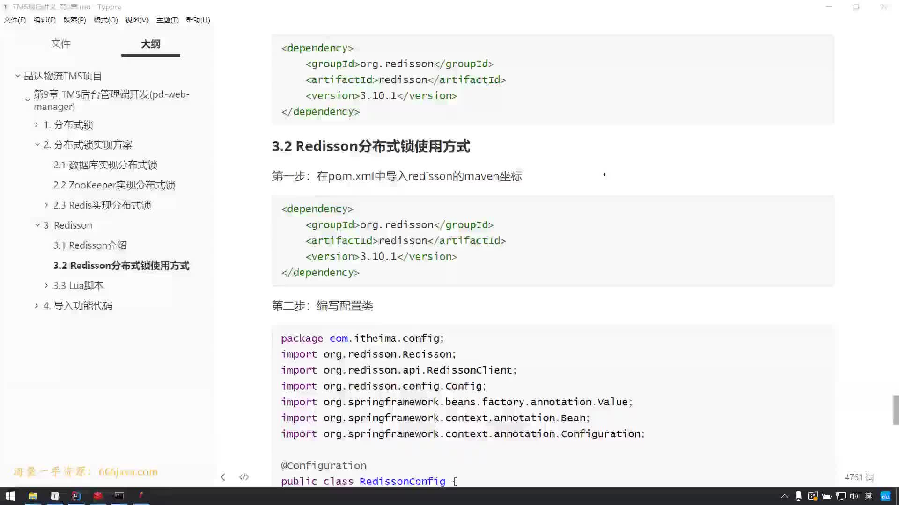Screen dimensions: 899x505
Task: Open the 格式(O) menu
Action: point(106,20)
